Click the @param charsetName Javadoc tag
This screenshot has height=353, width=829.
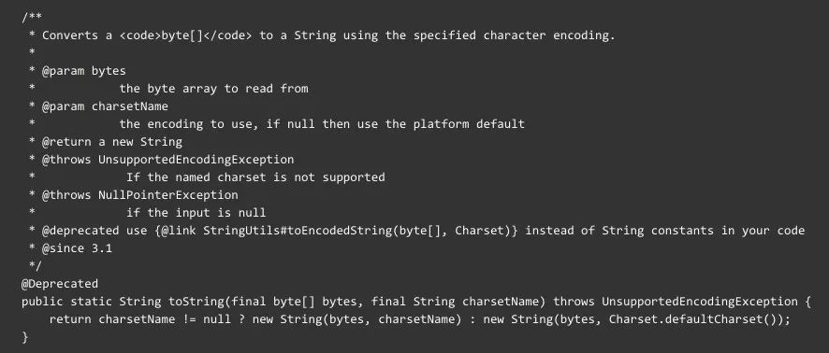click(x=105, y=106)
